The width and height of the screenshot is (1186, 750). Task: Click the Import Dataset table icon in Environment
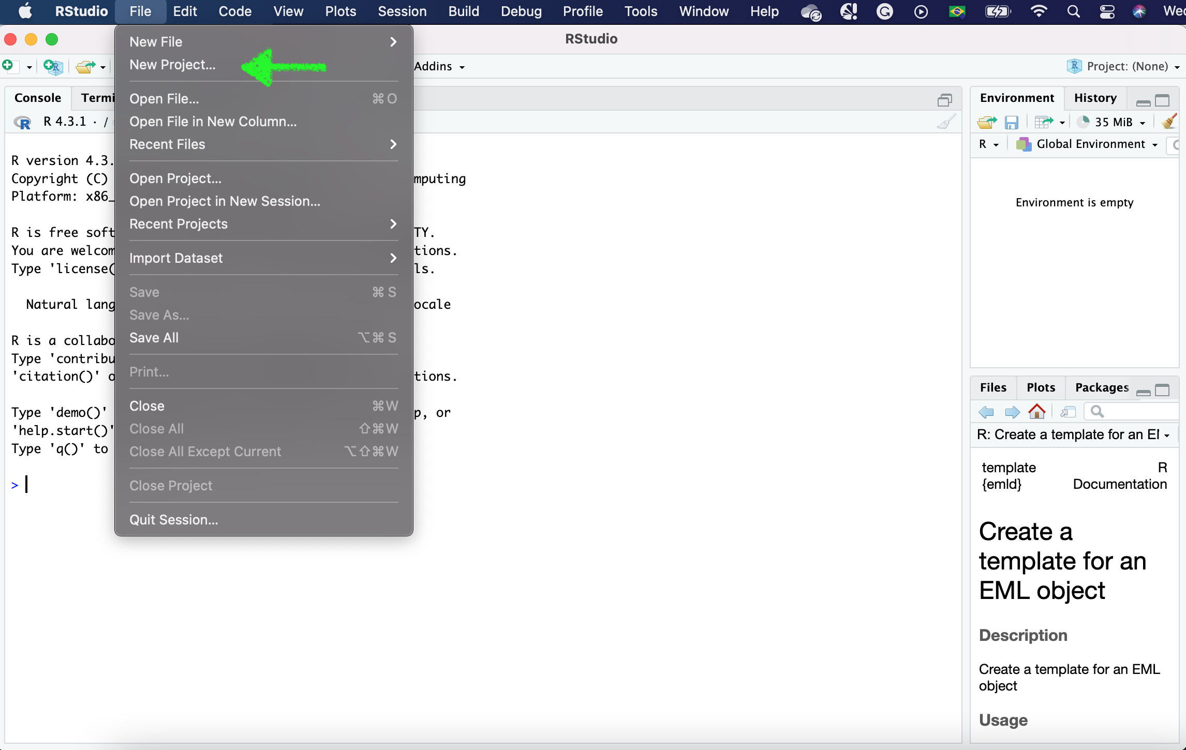tap(1044, 122)
